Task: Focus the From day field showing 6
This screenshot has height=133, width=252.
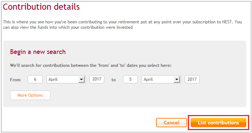Action: click(35, 79)
